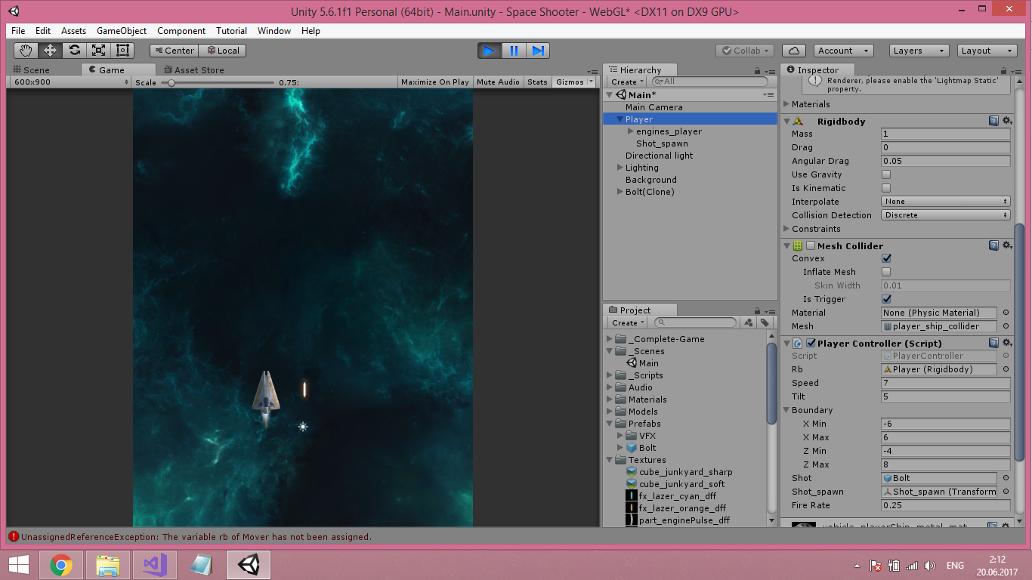
Task: Switch to the Asset Store tab
Action: coord(194,70)
